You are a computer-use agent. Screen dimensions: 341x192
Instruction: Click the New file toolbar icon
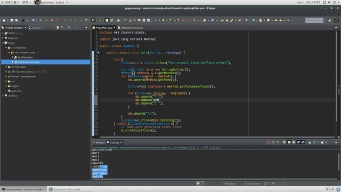pos(4,20)
